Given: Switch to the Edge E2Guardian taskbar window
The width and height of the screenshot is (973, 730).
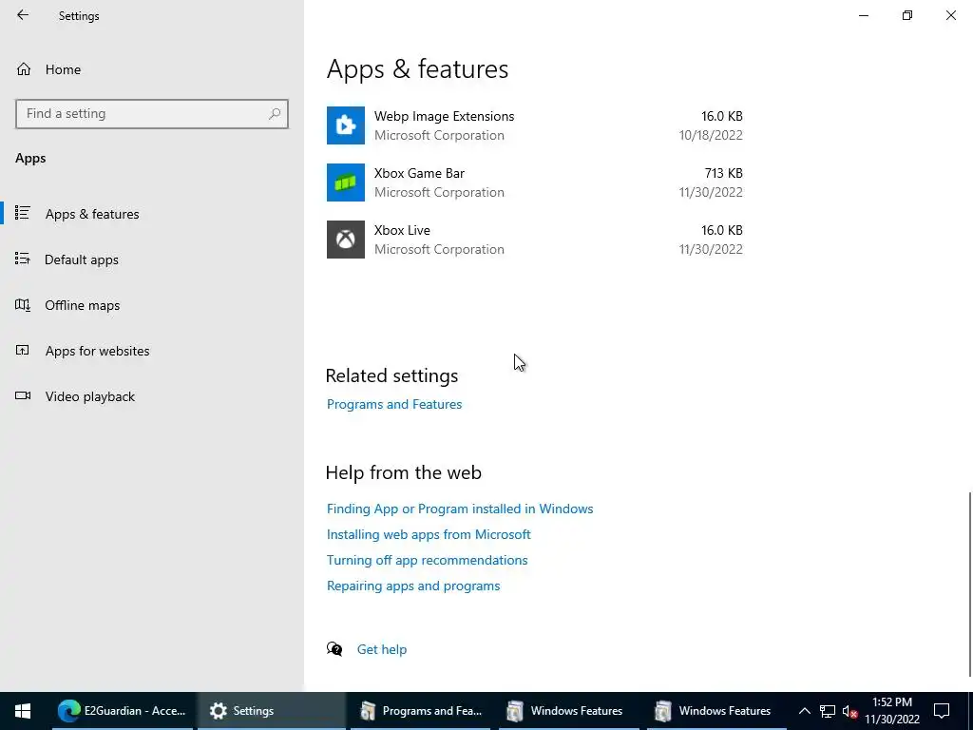Looking at the screenshot, I should click(122, 711).
